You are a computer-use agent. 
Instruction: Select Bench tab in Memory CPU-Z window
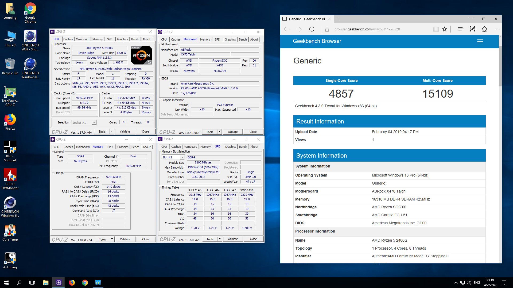(135, 147)
